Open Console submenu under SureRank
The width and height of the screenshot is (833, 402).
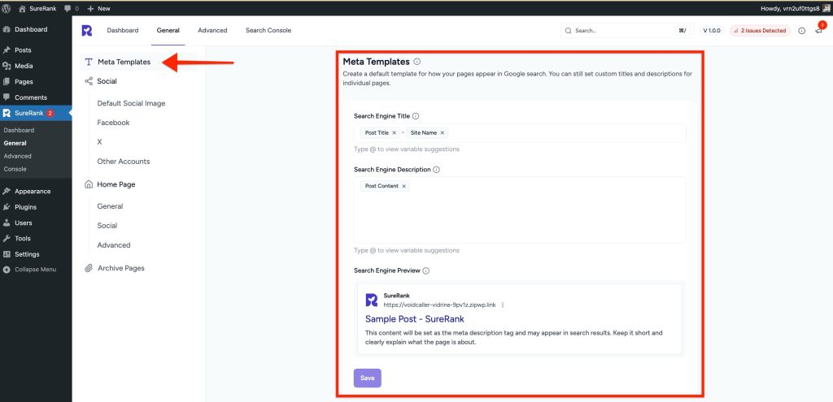(x=15, y=169)
